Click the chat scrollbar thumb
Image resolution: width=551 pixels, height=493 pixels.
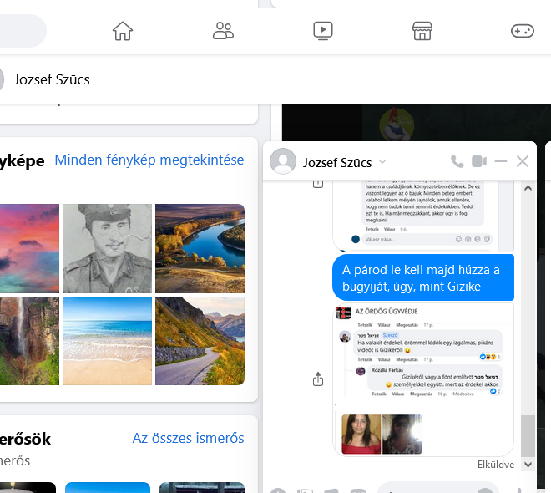528,436
